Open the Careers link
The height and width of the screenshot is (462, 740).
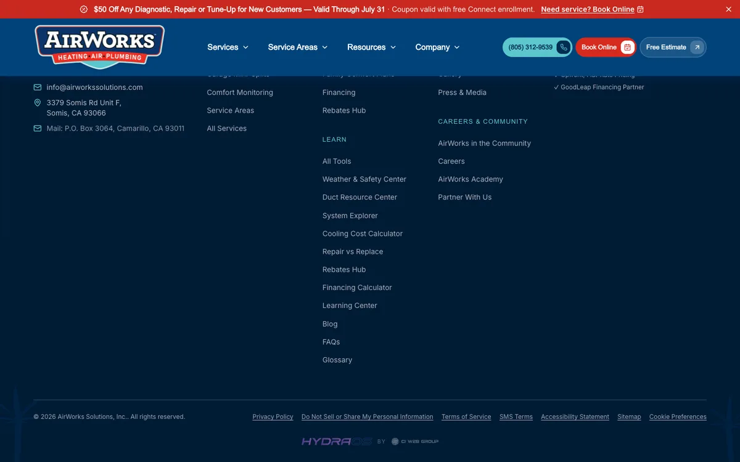[451, 161]
